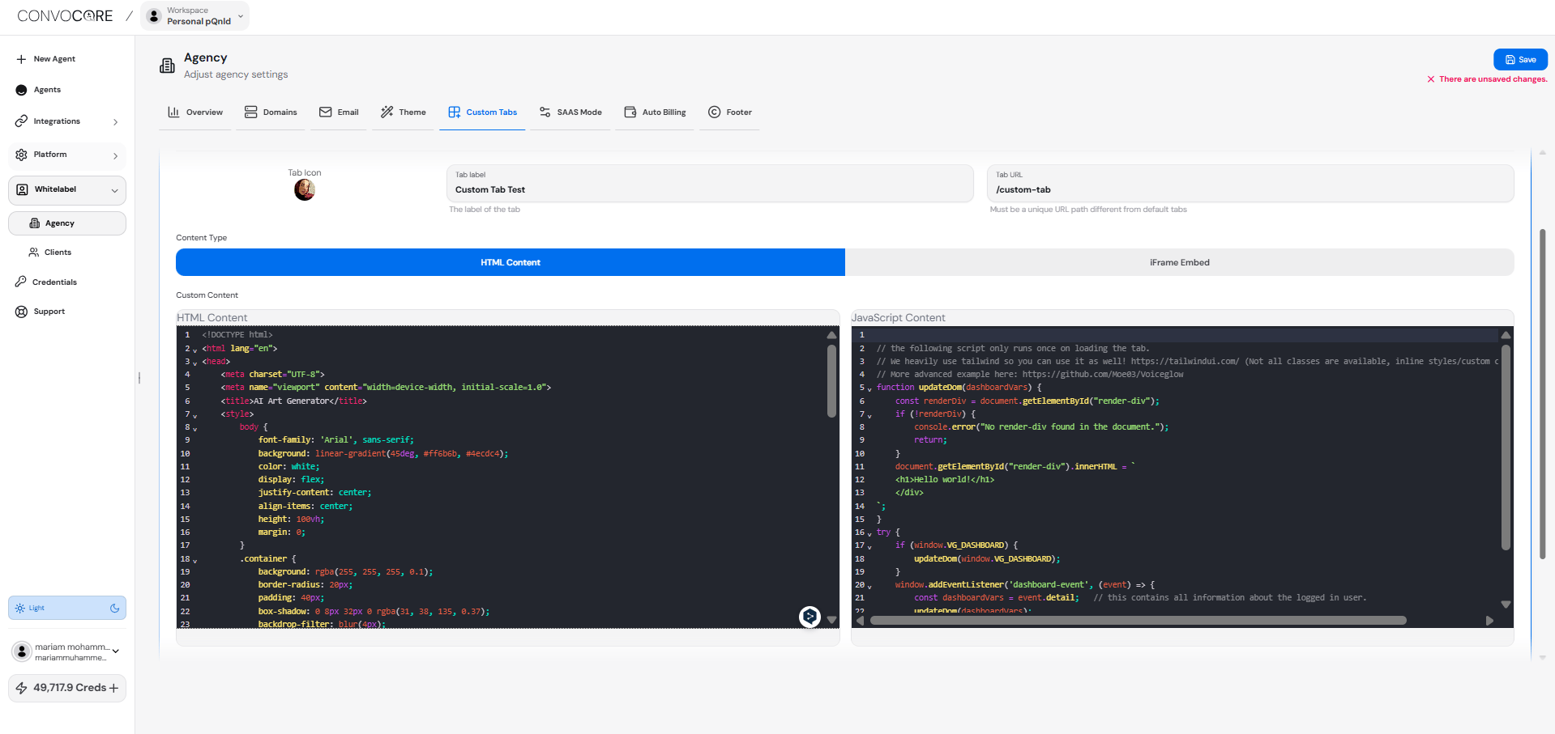Go to the Email tab
The image size is (1555, 734).
point(339,112)
